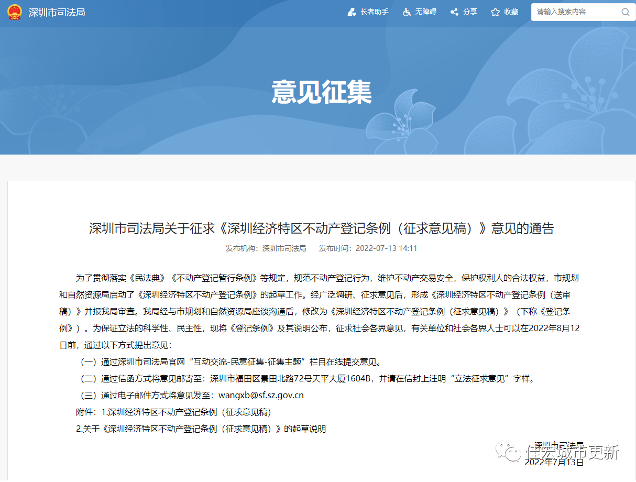Click the 无障碍 wheelchair accessibility icon
The width and height of the screenshot is (636, 482).
(407, 12)
